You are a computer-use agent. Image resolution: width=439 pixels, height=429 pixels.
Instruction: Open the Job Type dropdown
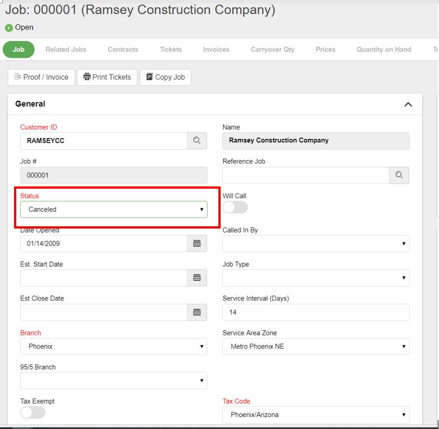(316, 278)
